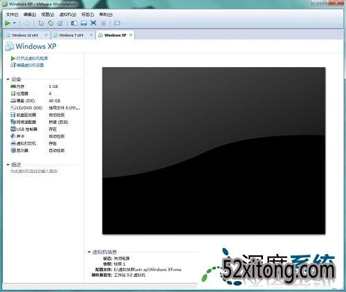
Task: Click the greyed-out icon right of power dropdown
Action: (x=27, y=23)
